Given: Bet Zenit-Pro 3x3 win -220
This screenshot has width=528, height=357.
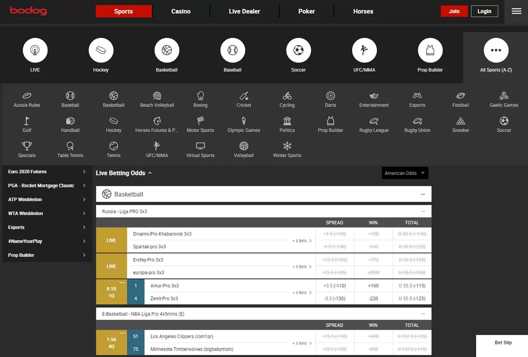Looking at the screenshot, I should click(x=373, y=299).
